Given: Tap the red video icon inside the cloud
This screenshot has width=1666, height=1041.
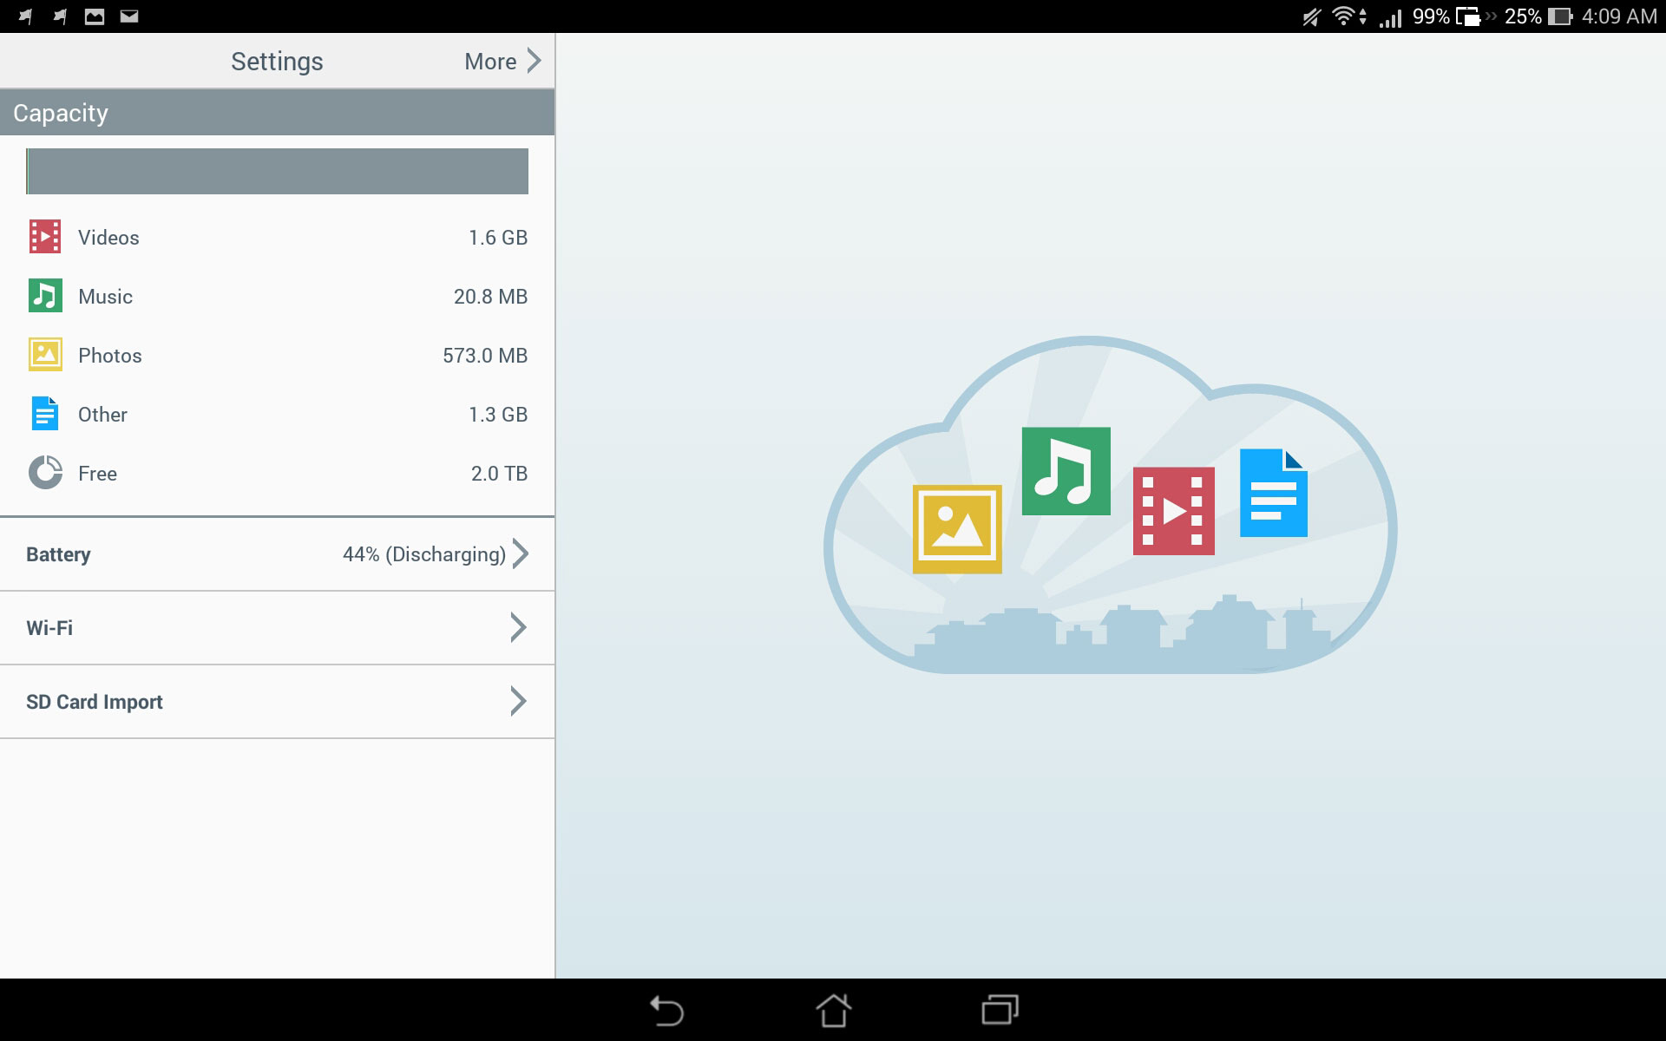Looking at the screenshot, I should point(1174,511).
